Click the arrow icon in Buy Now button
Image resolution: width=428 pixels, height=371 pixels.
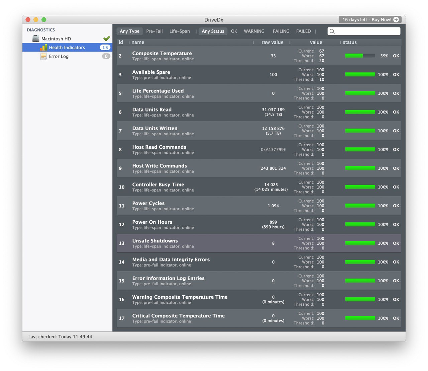click(x=396, y=20)
